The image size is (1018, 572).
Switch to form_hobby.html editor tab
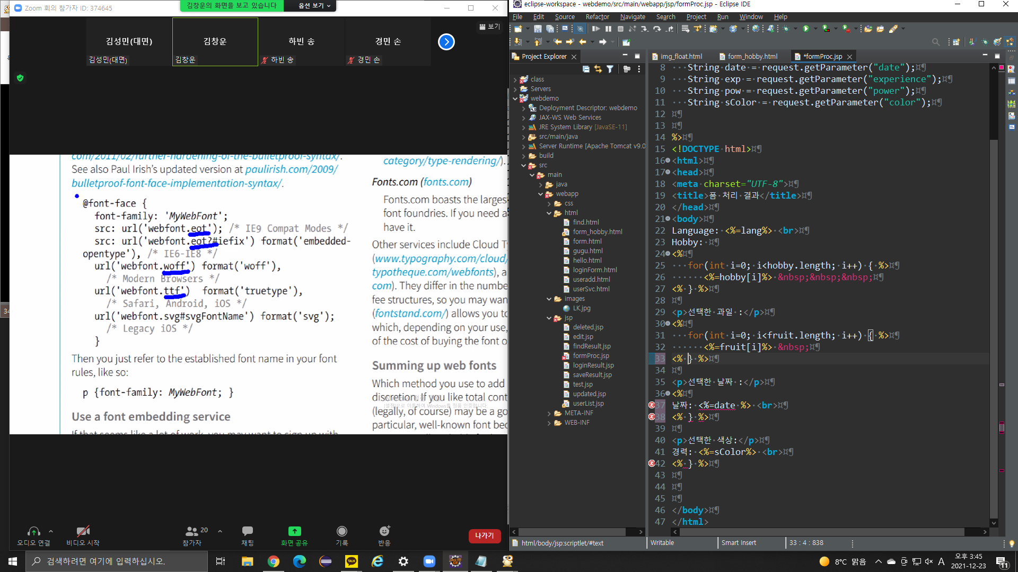pos(752,56)
